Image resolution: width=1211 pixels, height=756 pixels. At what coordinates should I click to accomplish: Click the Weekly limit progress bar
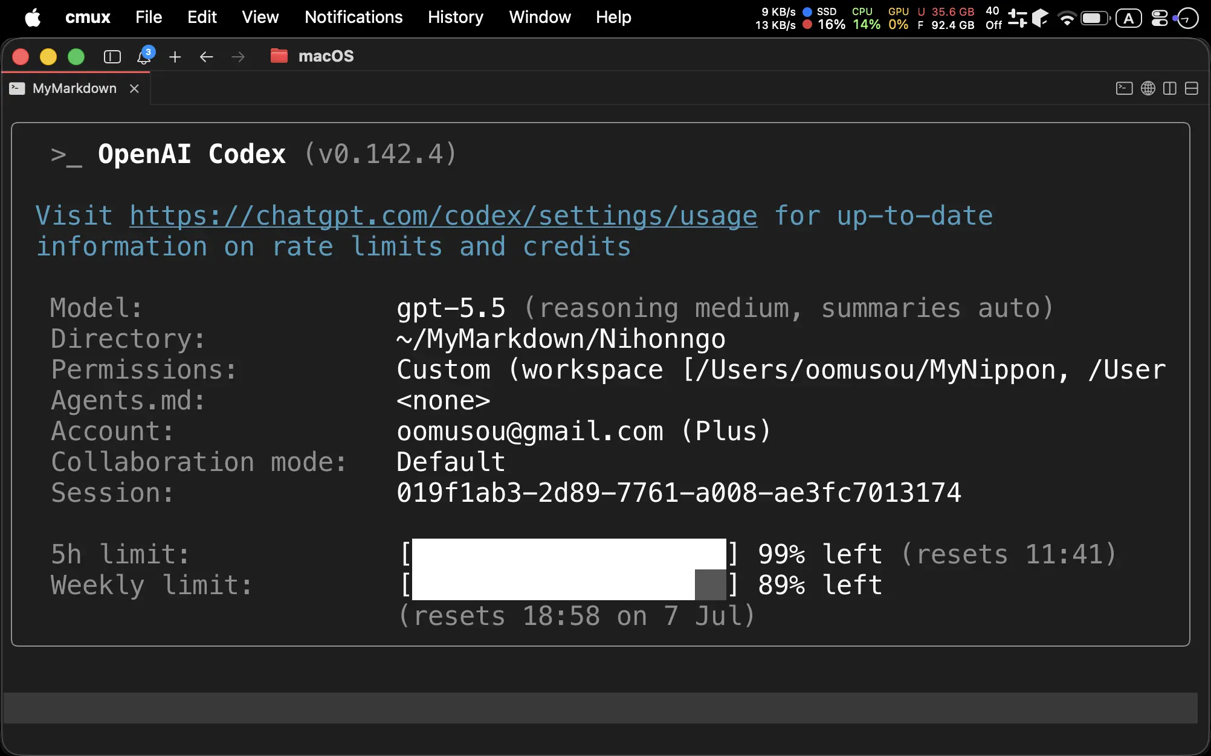click(569, 585)
